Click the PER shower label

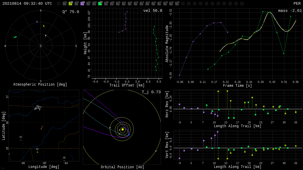(x=297, y=4)
